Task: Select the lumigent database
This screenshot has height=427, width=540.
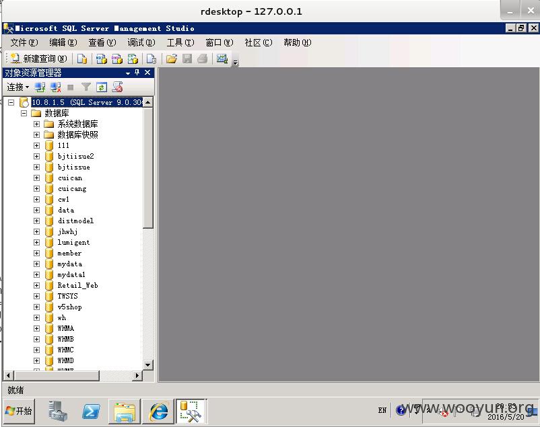Action: point(73,242)
